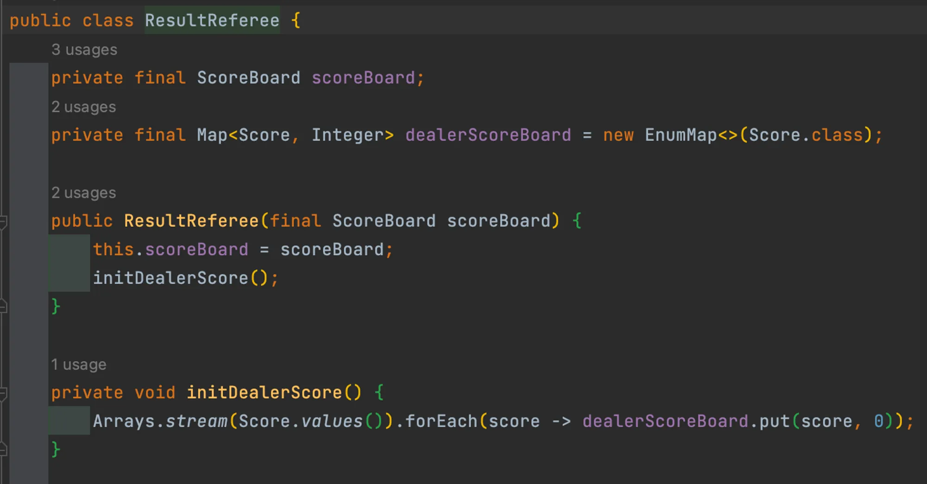The width and height of the screenshot is (927, 484).
Task: Click the forEach method call
Action: tap(441, 421)
